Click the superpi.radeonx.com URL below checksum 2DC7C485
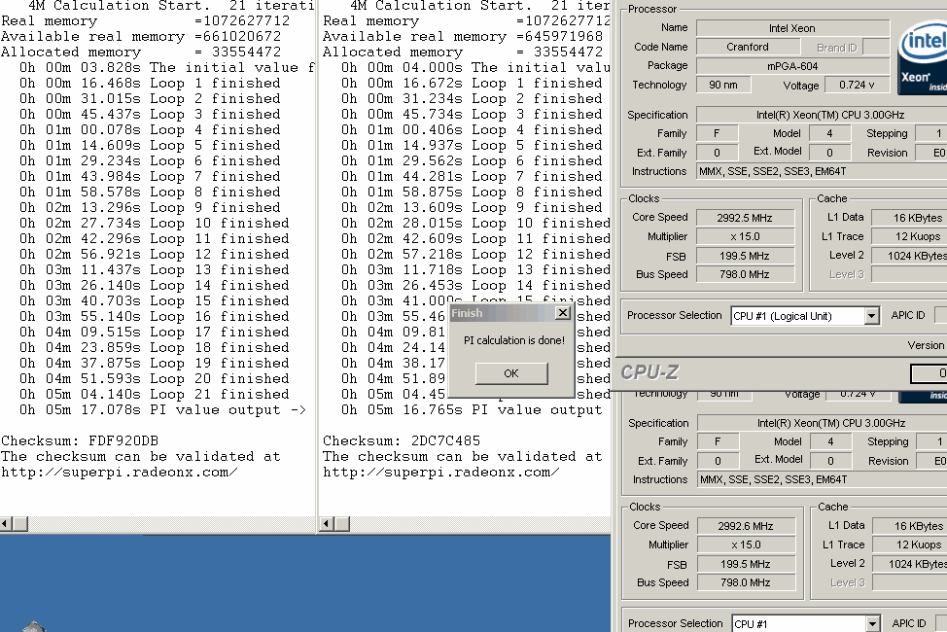 coord(440,473)
